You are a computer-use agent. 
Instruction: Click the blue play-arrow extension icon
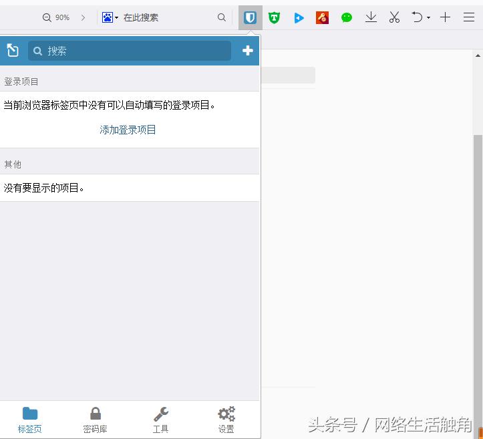(299, 18)
